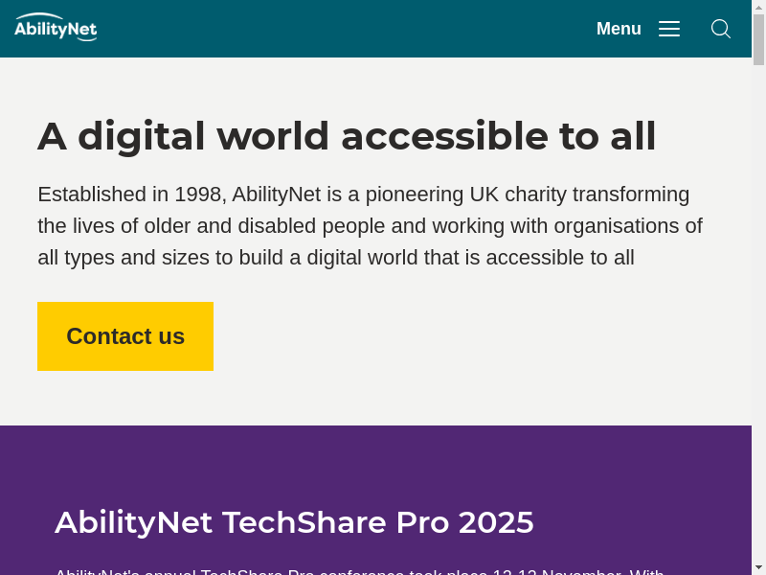Click the AbilityNet logo in header
Image resolution: width=766 pixels, height=575 pixels.
56,28
